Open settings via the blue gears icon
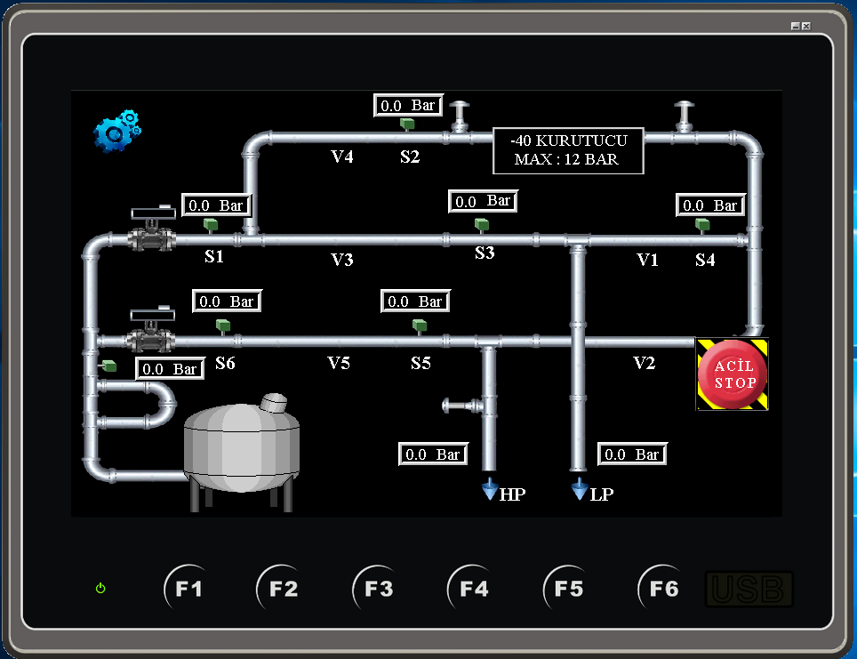The width and height of the screenshot is (857, 659). pyautogui.click(x=117, y=131)
